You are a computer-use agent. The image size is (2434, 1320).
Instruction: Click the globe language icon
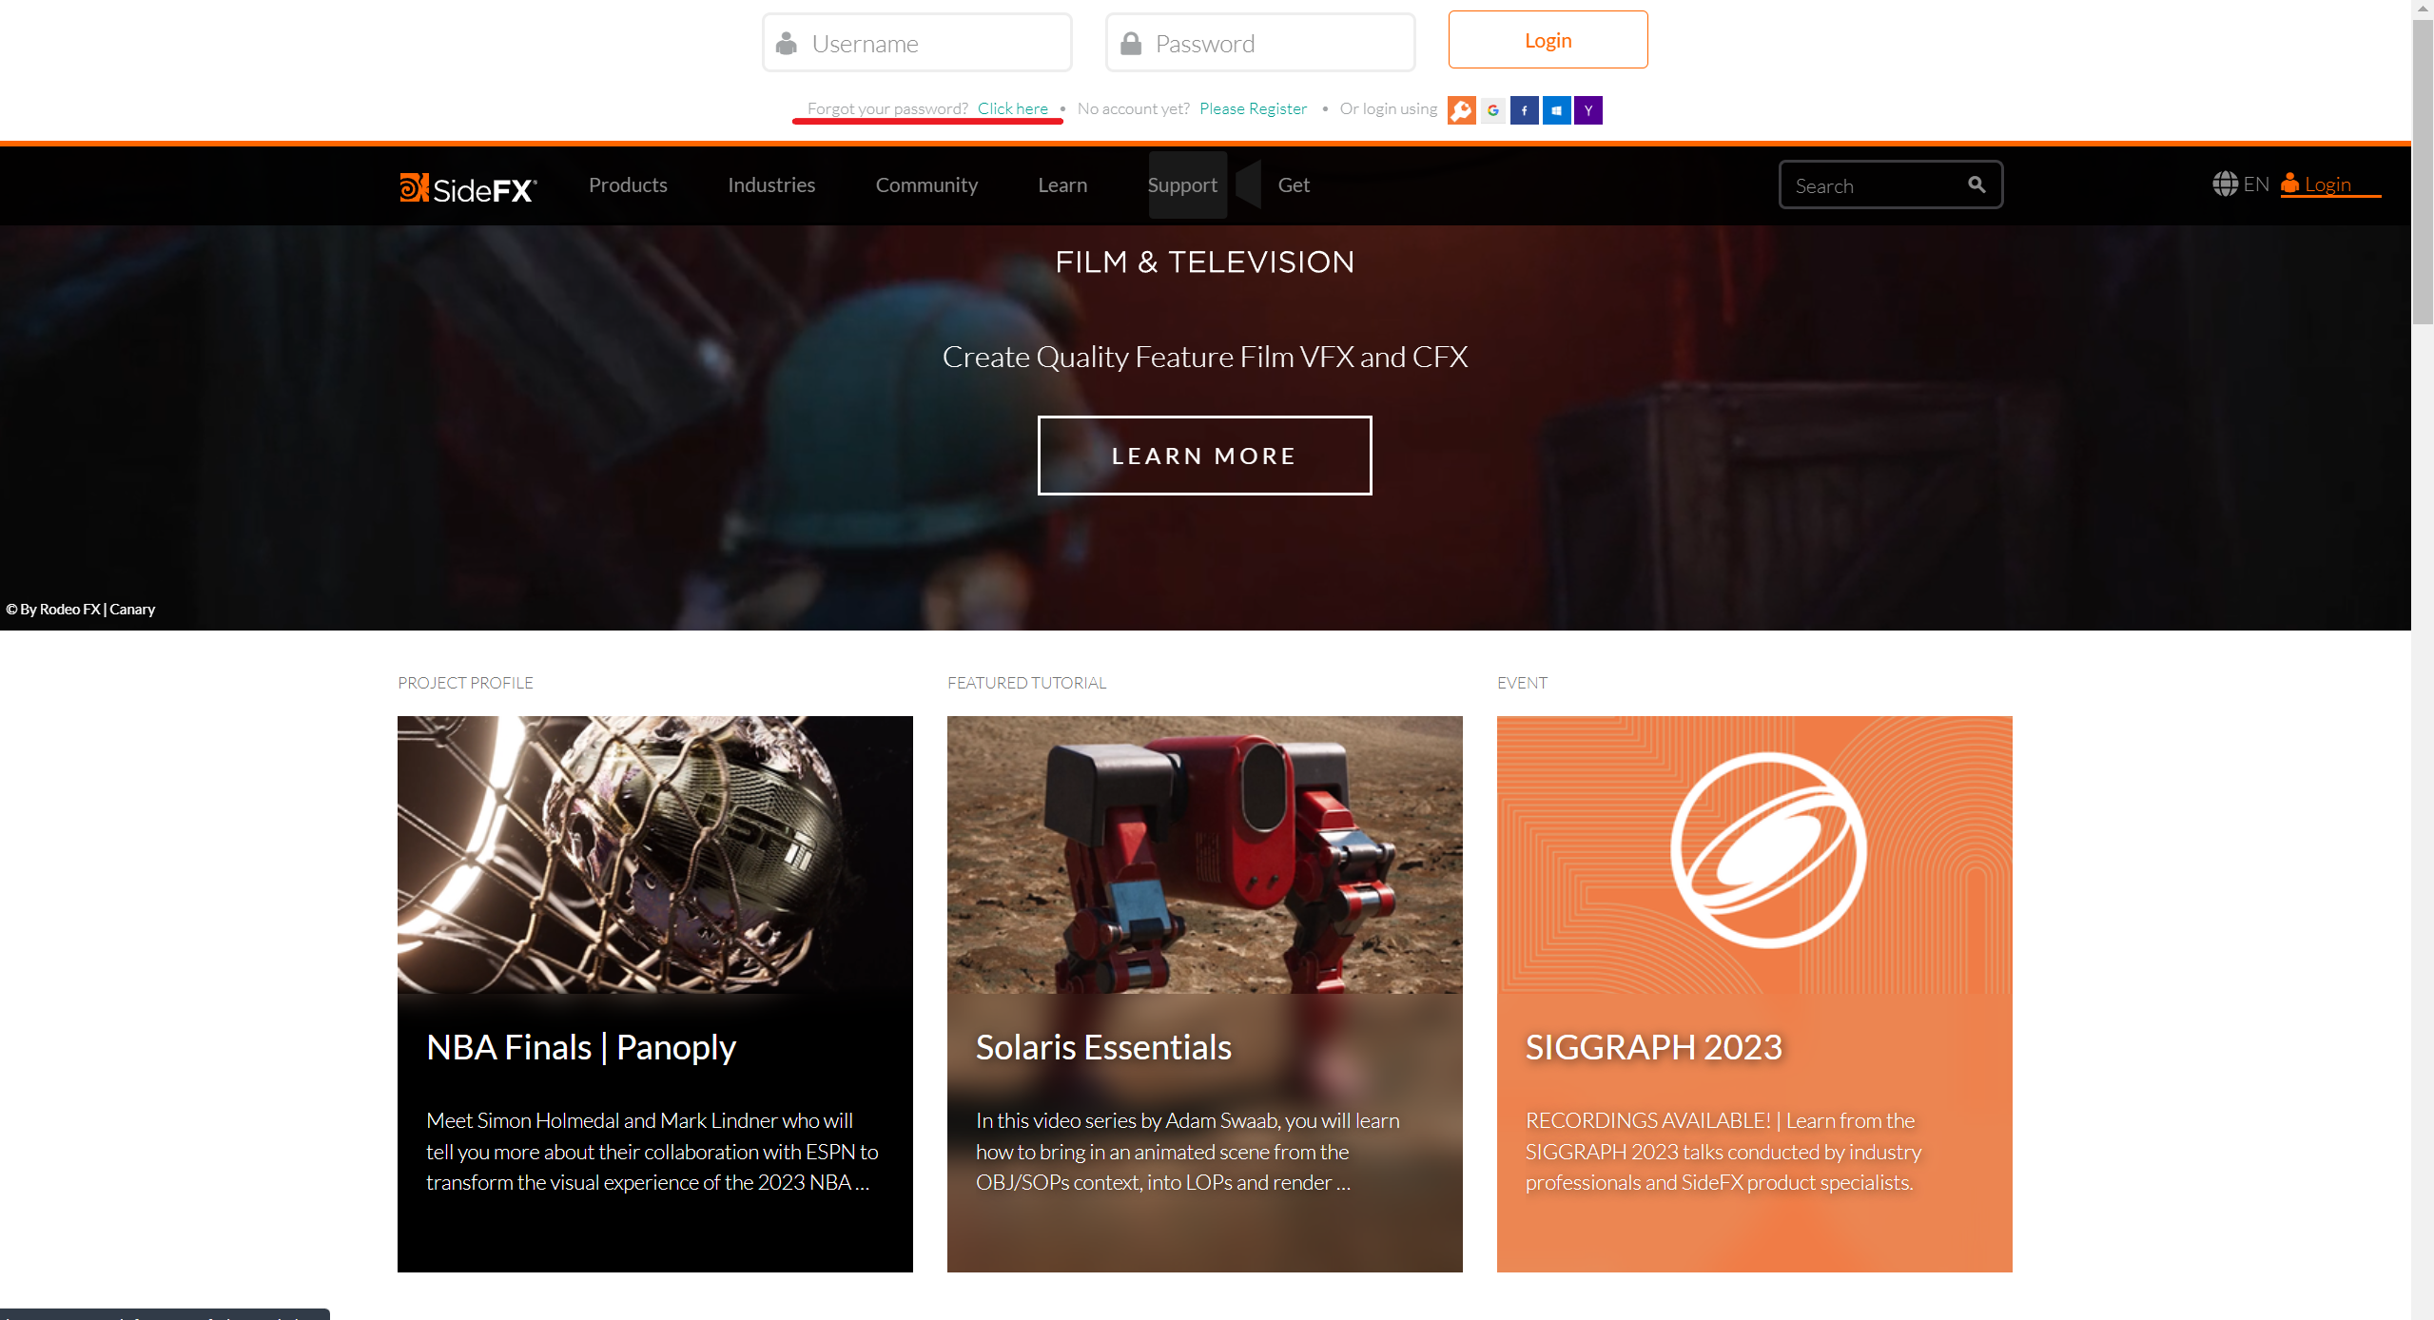point(2225,184)
